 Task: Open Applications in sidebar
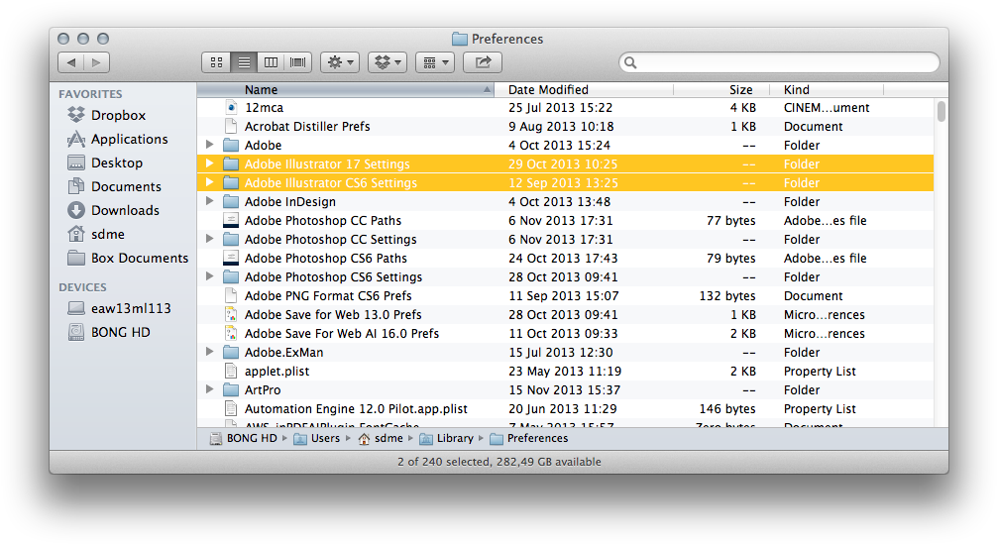click(118, 139)
